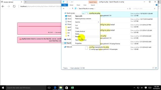This screenshot has height=90, width=161.
Task: Choose Open with in context menu
Action: click(79, 16)
